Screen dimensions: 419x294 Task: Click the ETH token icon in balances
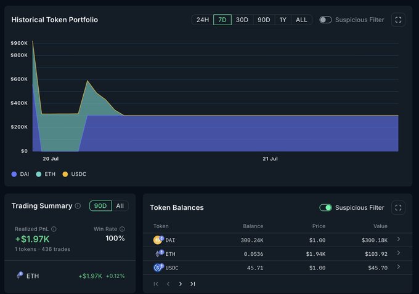pyautogui.click(x=159, y=253)
